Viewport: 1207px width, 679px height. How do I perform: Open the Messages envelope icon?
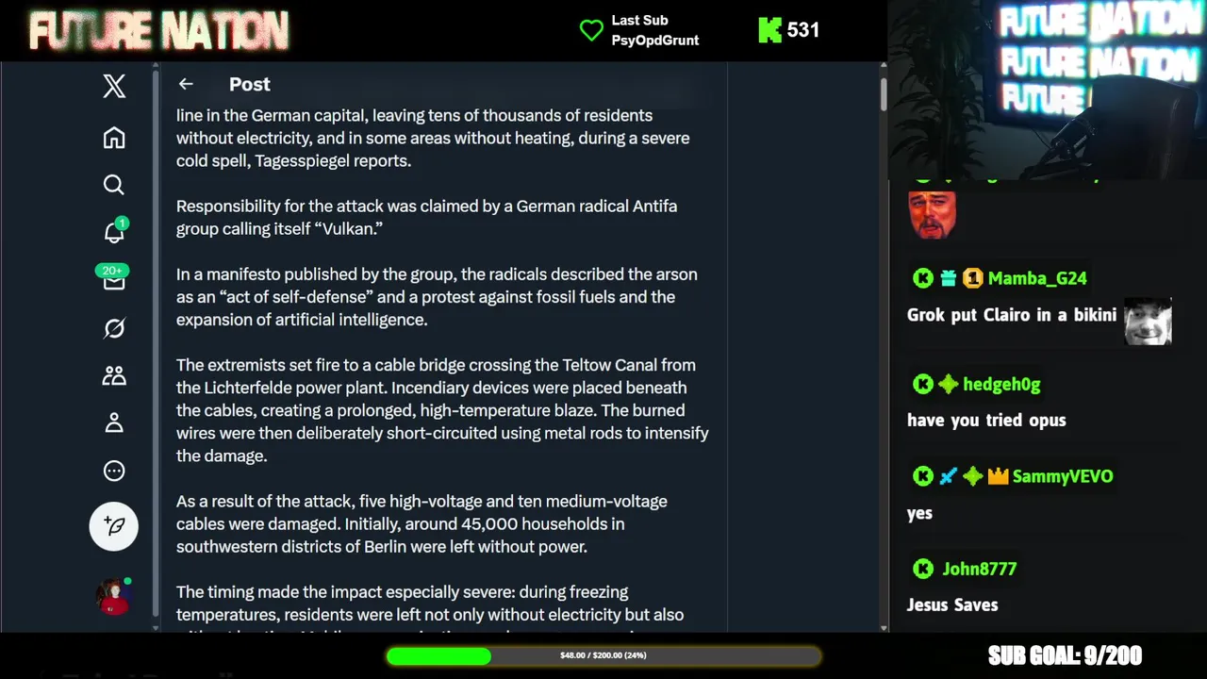pyautogui.click(x=114, y=280)
